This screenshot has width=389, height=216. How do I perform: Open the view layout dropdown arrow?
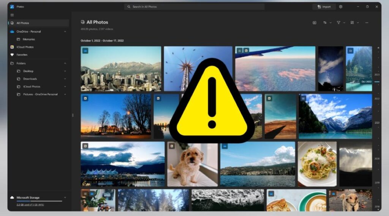click(x=358, y=23)
